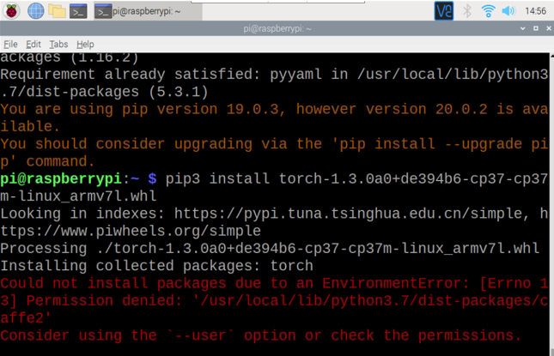Screen dimensions: 554x356
Task: Click the 'You are using pip version' warning
Action: point(274,118)
